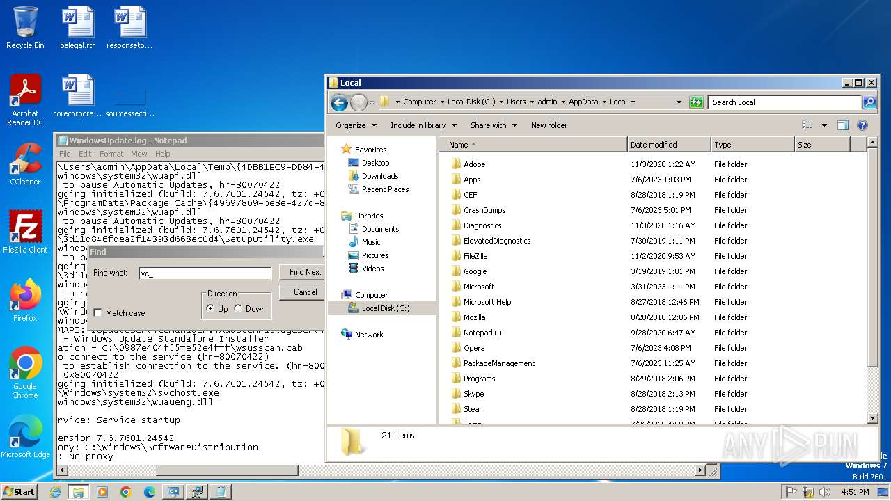Open belegal.rtf desktop document

[x=77, y=28]
